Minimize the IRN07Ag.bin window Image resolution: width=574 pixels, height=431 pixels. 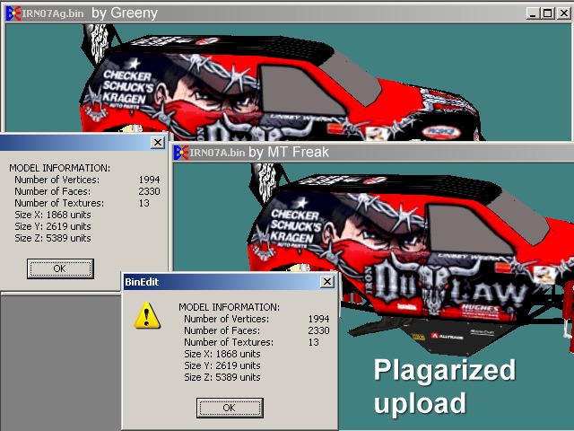pyautogui.click(x=534, y=13)
